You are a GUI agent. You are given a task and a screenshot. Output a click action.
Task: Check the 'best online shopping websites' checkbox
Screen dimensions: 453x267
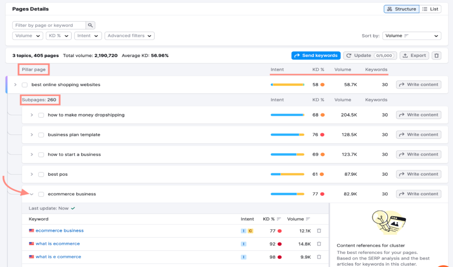point(25,85)
